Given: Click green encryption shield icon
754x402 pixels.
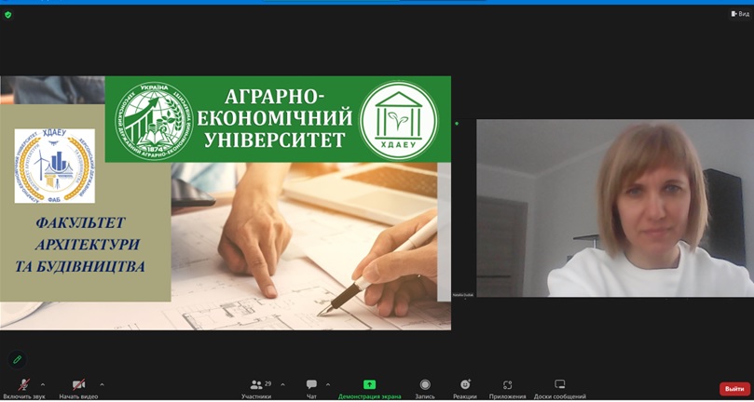Looking at the screenshot, I should click(x=7, y=15).
